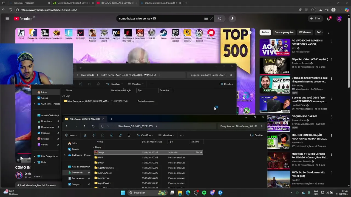Click YouTube search magnifier button
The height and width of the screenshot is (197, 351).
point(220,19)
